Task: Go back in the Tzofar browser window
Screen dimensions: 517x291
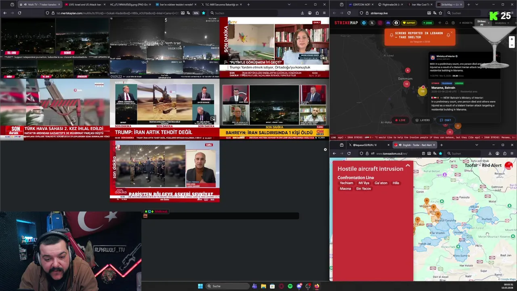Action: pyautogui.click(x=334, y=154)
